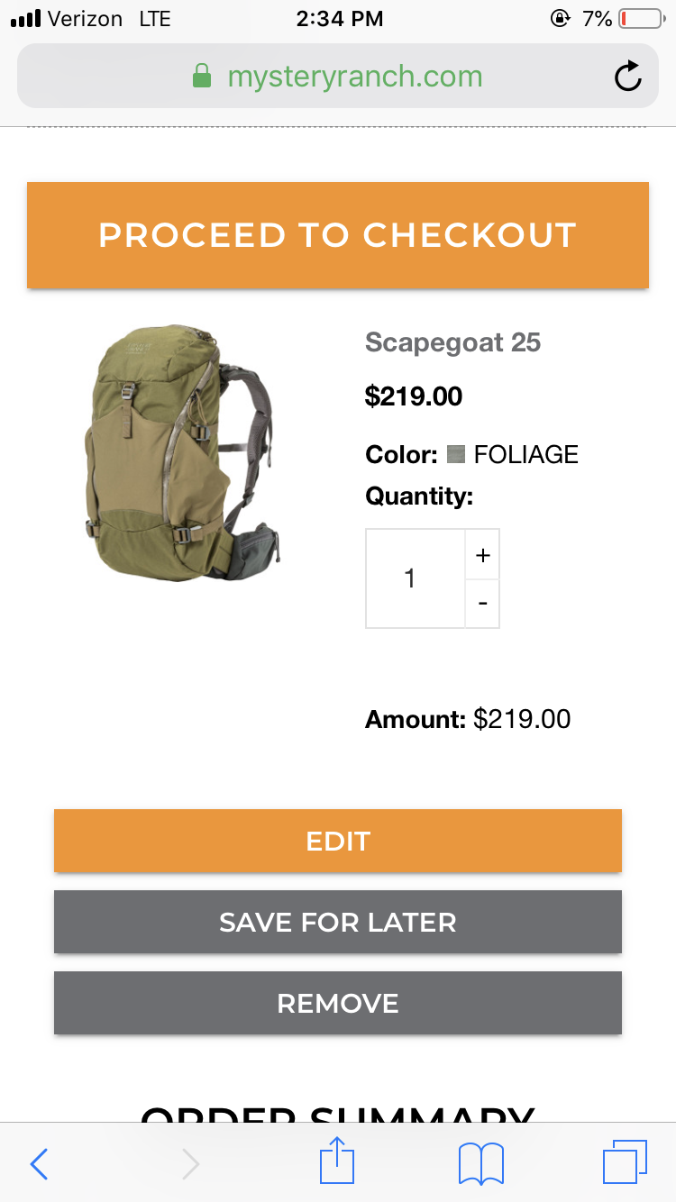Tap the battery indicator in status bar

(641, 19)
